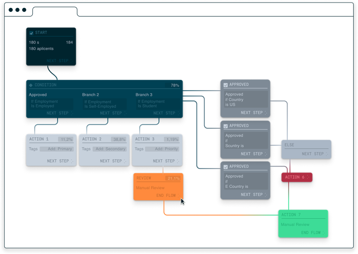This screenshot has width=358, height=254.
Task: Click the CONDITION node title
Action: [45, 85]
